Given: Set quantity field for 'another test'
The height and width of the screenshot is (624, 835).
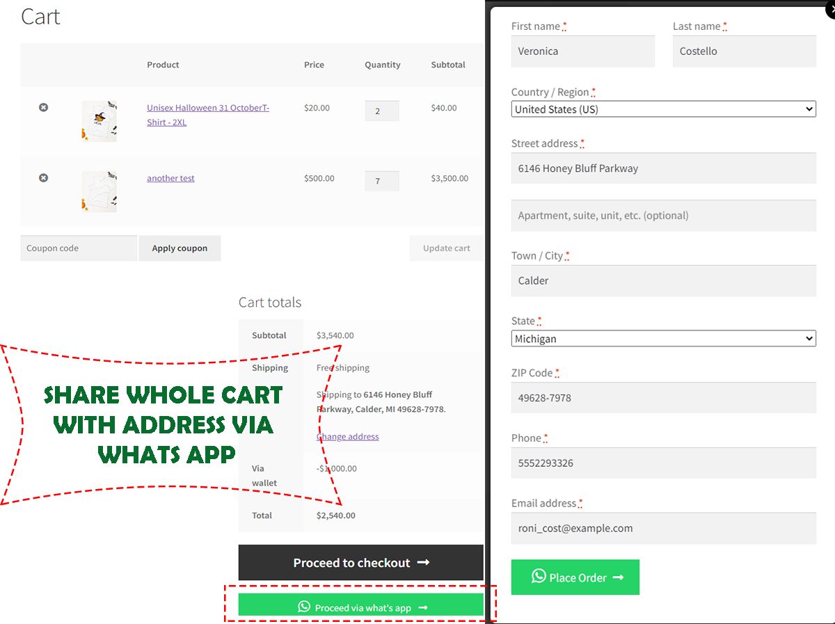Looking at the screenshot, I should (382, 181).
